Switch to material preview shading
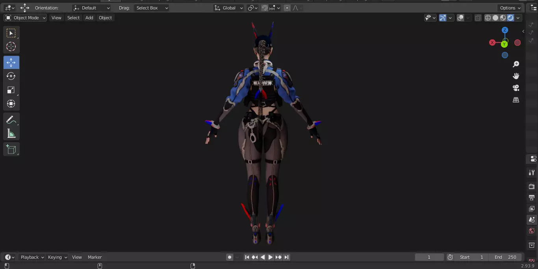 pos(503,18)
